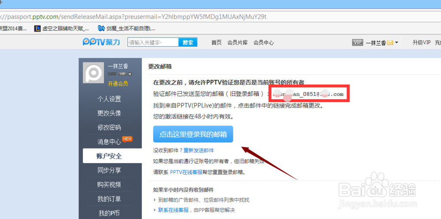Click the 搜索 button
Viewport: 441px width, 219px height.
[188, 42]
